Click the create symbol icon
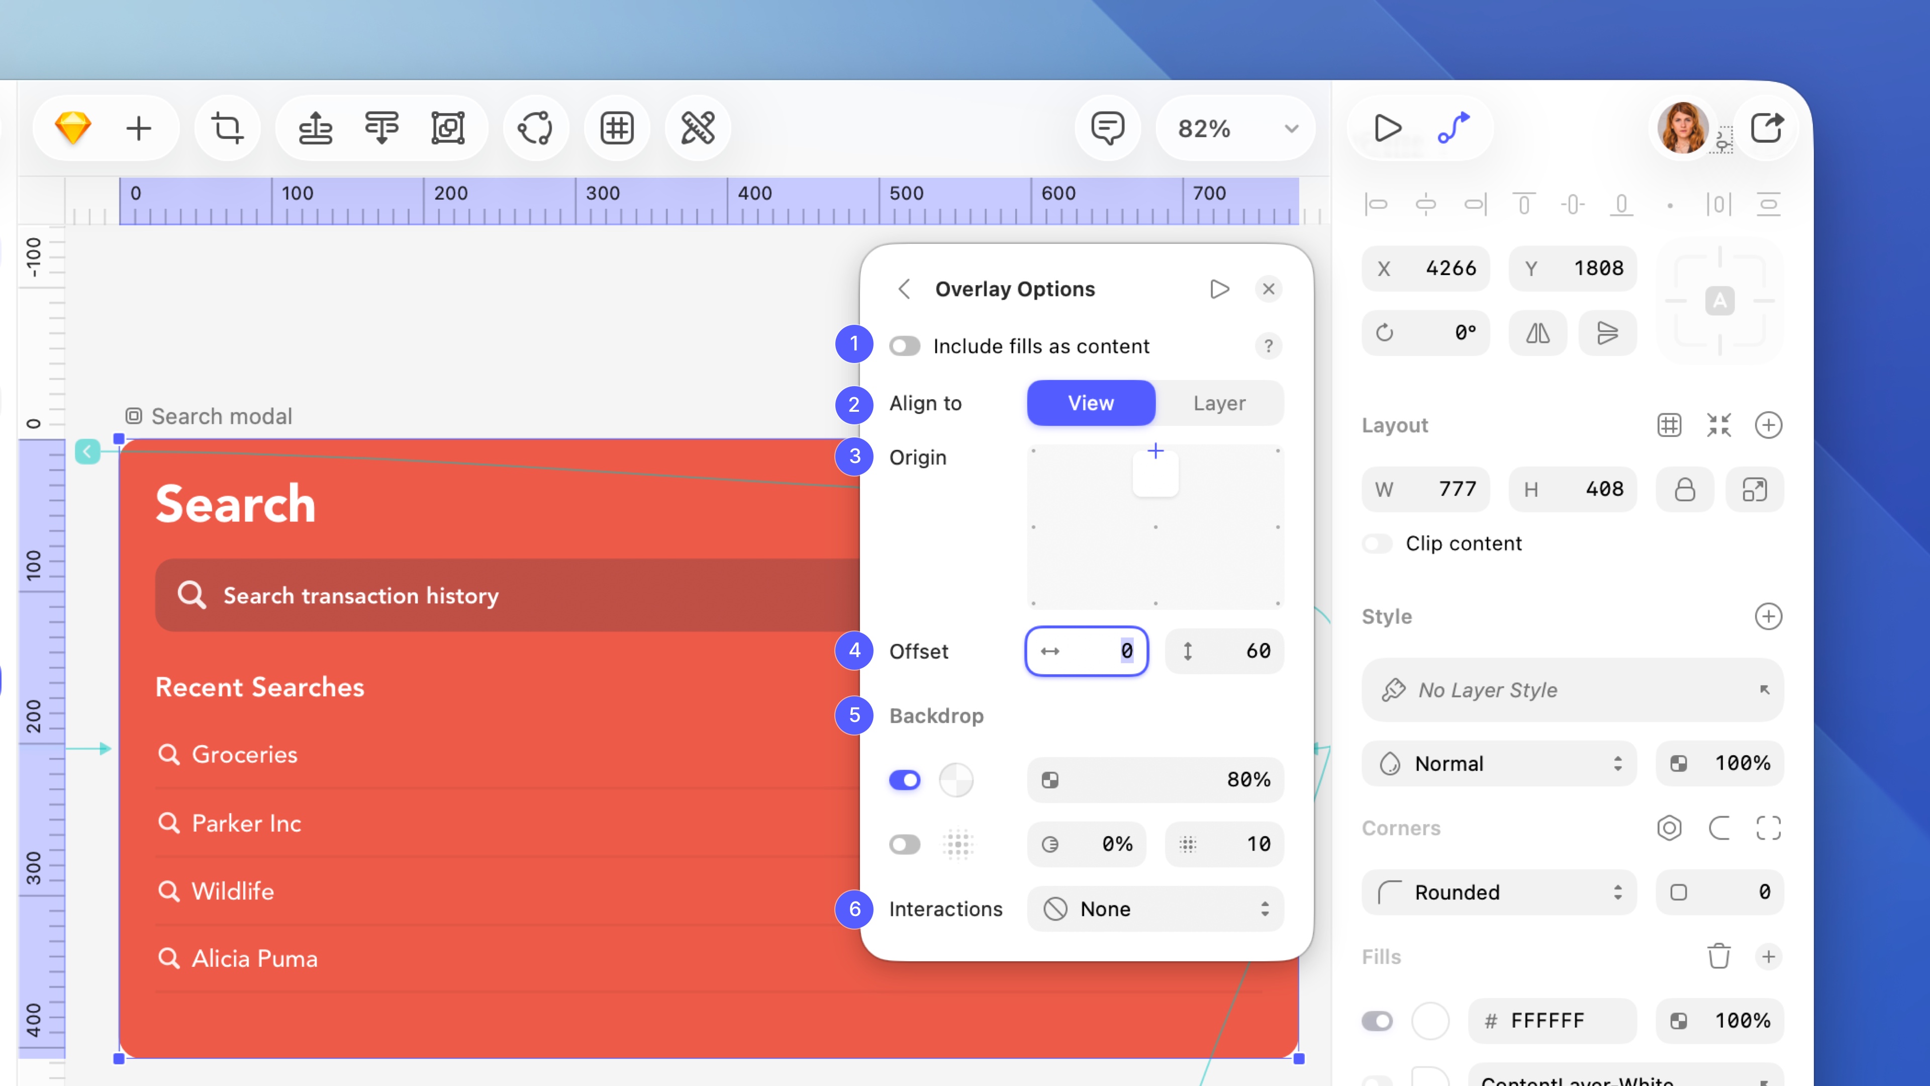The width and height of the screenshot is (1930, 1086). (x=535, y=128)
